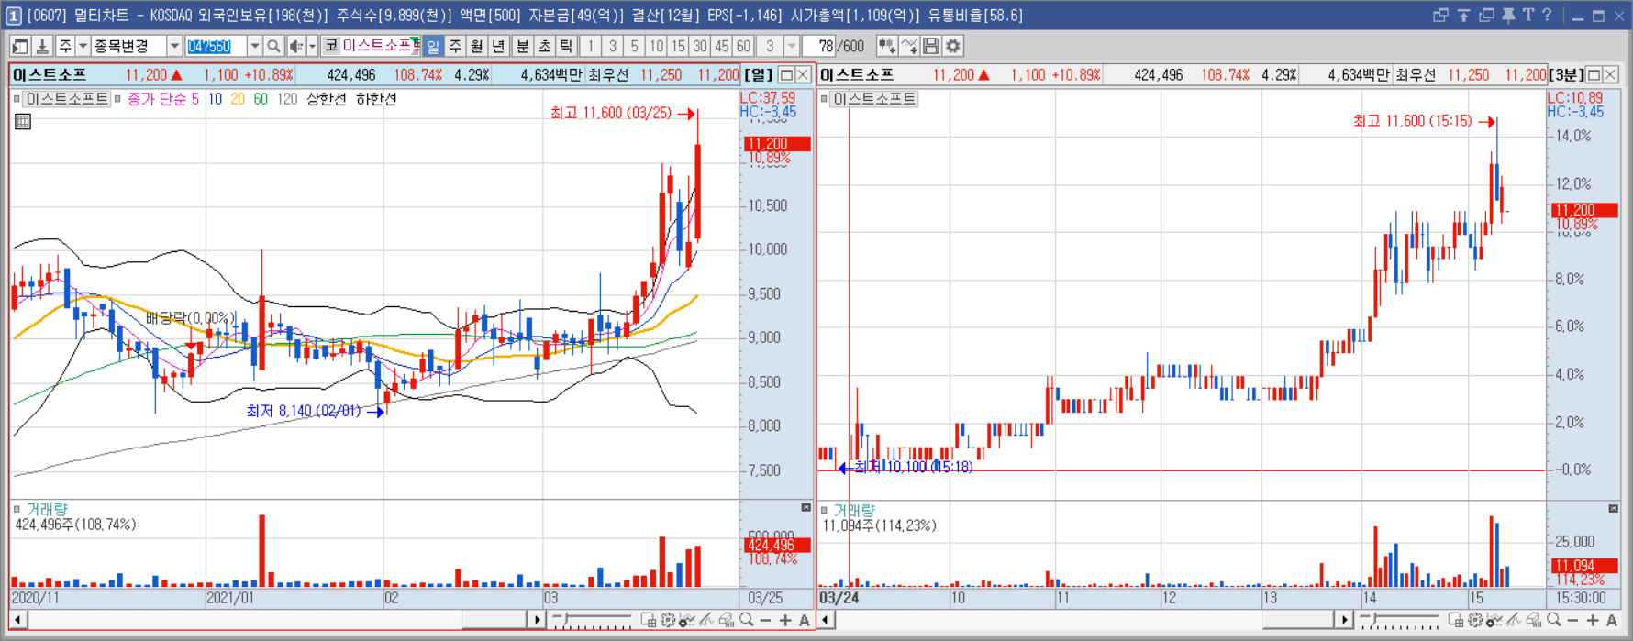Maximize the daily chart pane [일]
The image size is (1633, 641).
click(786, 74)
